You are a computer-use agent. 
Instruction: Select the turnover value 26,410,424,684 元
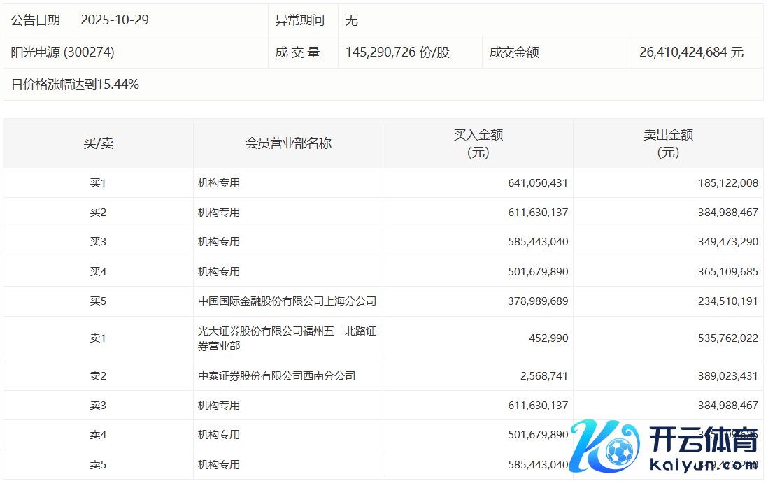(691, 52)
